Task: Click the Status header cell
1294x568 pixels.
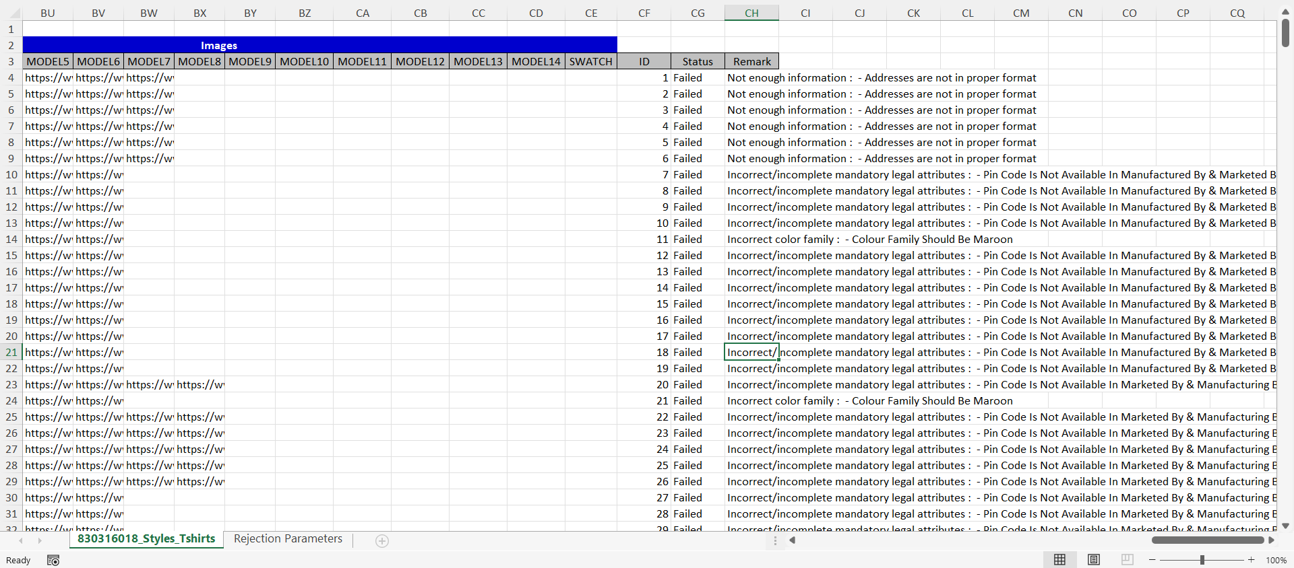Action: (x=698, y=61)
